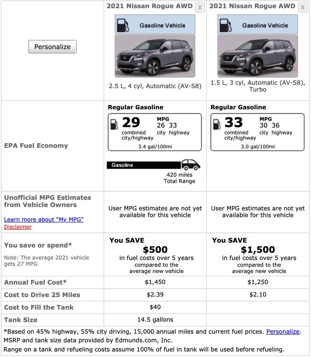The image size is (311, 357).
Task: Click fuel pump icon beside 29 MPG
Action: [114, 124]
